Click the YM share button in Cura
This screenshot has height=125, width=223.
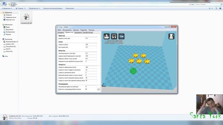pos(122,36)
